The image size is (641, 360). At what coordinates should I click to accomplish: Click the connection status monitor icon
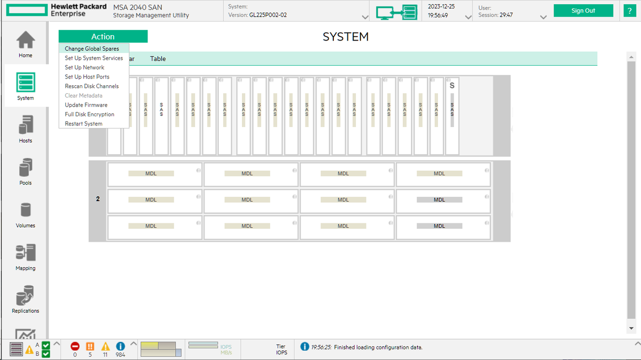tap(396, 13)
